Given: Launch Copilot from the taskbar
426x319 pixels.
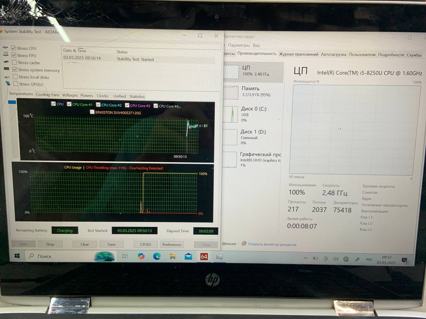Looking at the screenshot, I should pyautogui.click(x=141, y=256).
